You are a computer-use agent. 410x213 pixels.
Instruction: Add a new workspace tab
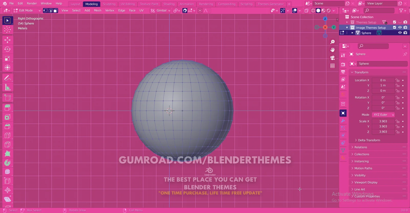[x=289, y=4]
